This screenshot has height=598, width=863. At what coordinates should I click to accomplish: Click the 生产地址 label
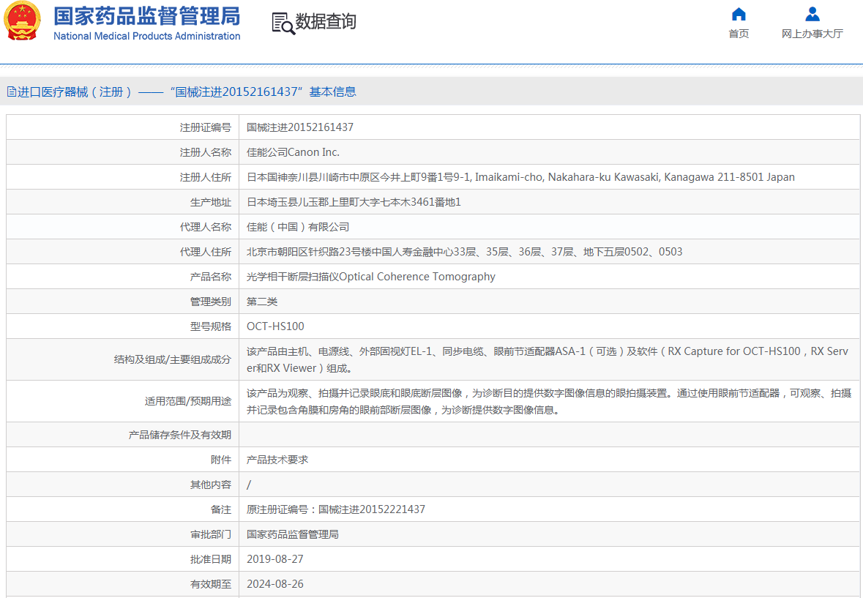tap(211, 202)
